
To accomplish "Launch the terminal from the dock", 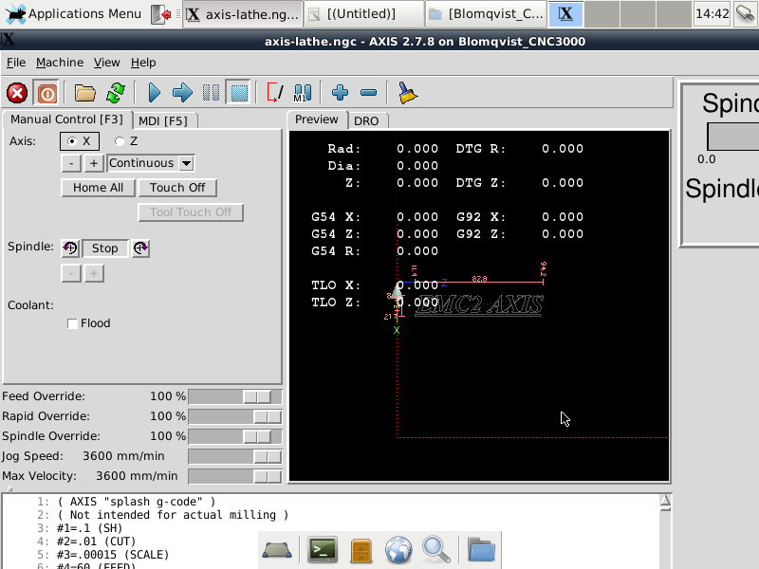I will [x=323, y=551].
